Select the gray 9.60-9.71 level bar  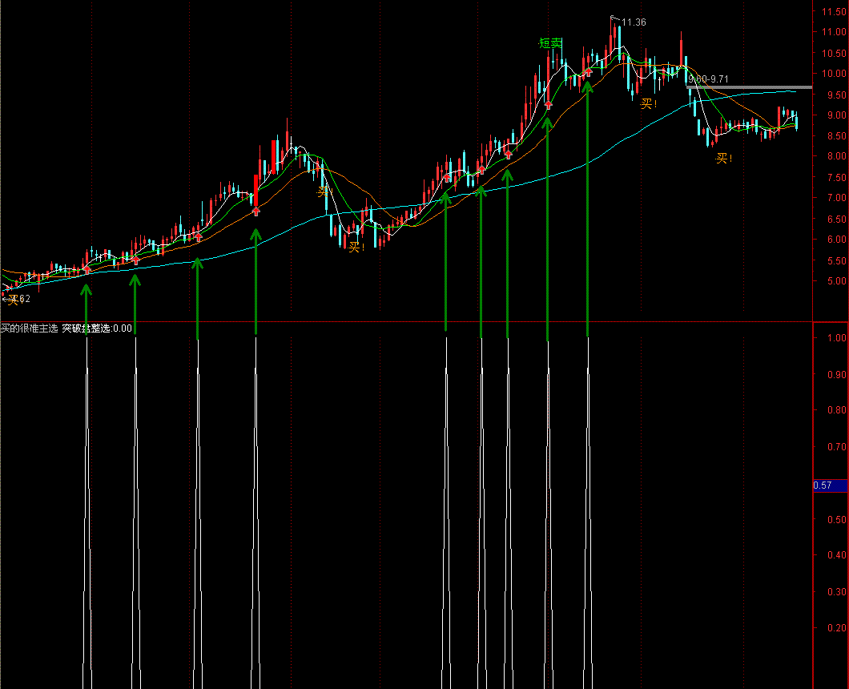pyautogui.click(x=750, y=87)
